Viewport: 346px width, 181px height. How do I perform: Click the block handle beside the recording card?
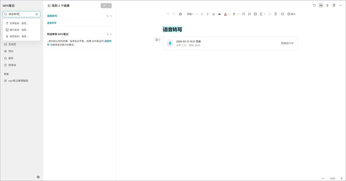point(158,40)
